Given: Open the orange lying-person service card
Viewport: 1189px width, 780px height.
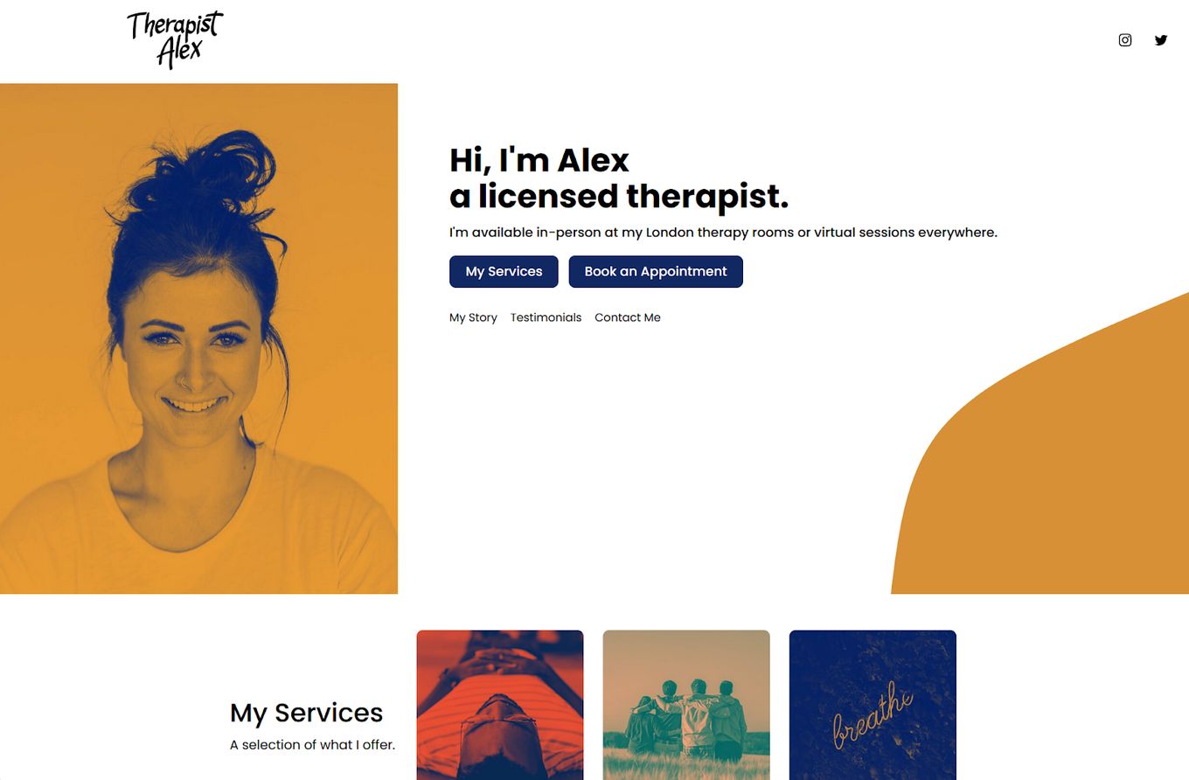Looking at the screenshot, I should [x=500, y=705].
